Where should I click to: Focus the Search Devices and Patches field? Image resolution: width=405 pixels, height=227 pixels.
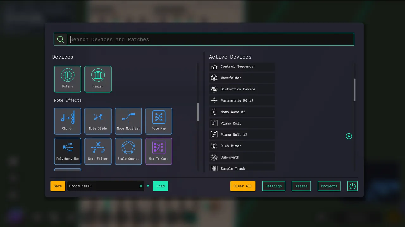[210, 39]
